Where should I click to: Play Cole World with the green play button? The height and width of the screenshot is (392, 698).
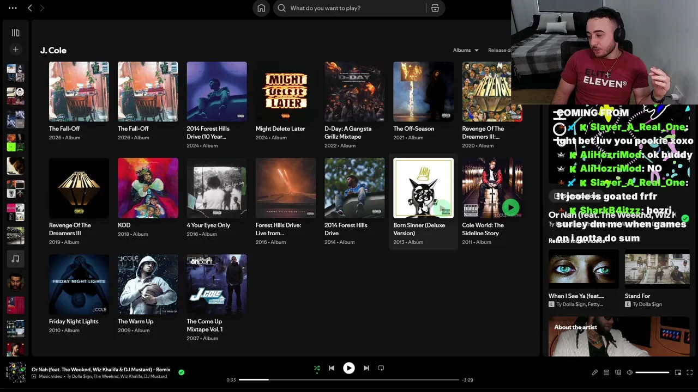[x=510, y=207]
